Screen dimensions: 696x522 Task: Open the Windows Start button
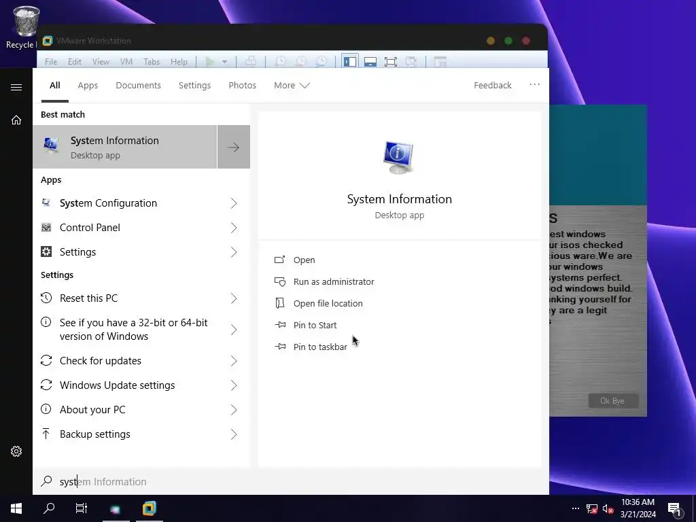(x=16, y=508)
